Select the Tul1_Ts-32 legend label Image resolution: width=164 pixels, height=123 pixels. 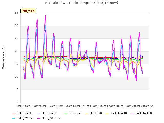24,113
